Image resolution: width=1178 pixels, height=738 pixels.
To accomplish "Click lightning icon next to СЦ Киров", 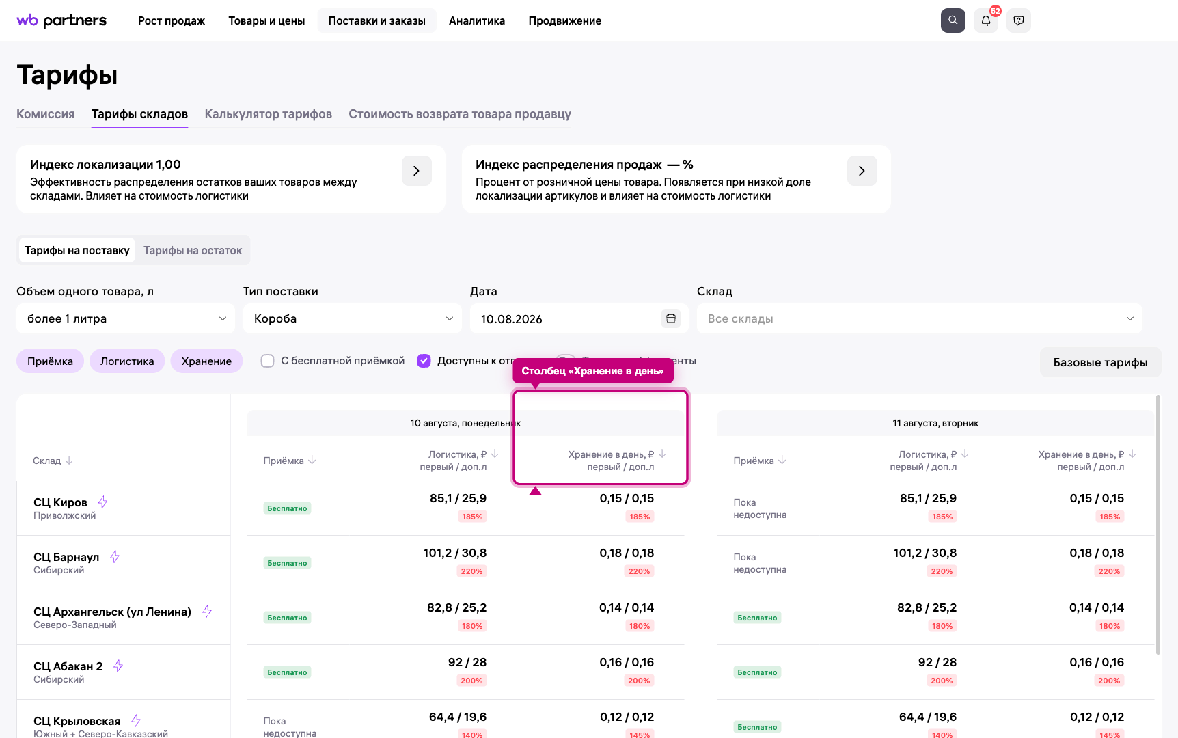I will 102,502.
